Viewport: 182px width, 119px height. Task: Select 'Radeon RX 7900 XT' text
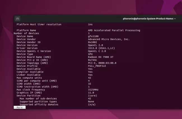pos(101,57)
